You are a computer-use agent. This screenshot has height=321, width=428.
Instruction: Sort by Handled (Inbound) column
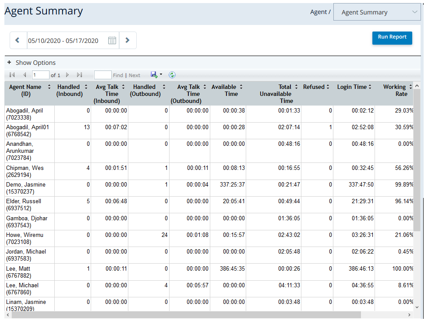coord(86,87)
